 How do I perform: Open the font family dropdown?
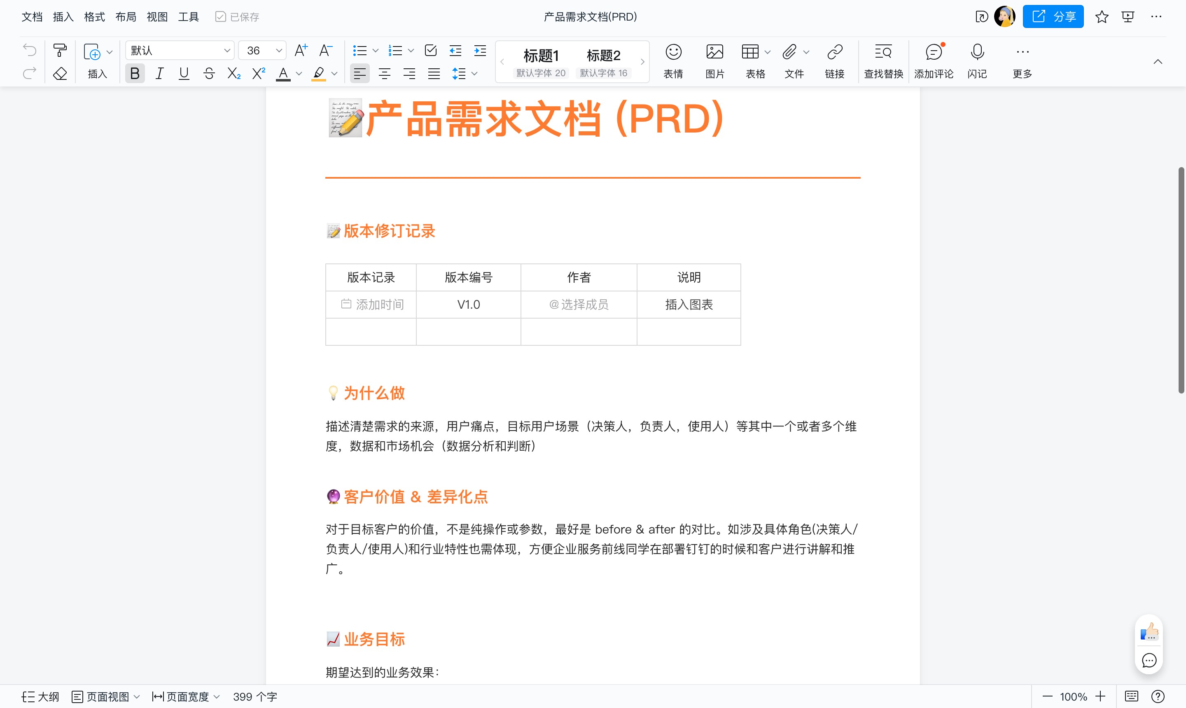pyautogui.click(x=180, y=50)
